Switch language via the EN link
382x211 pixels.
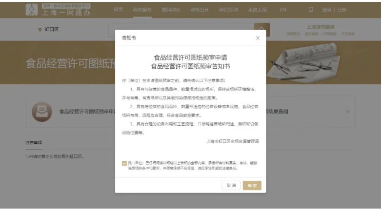tap(283, 9)
